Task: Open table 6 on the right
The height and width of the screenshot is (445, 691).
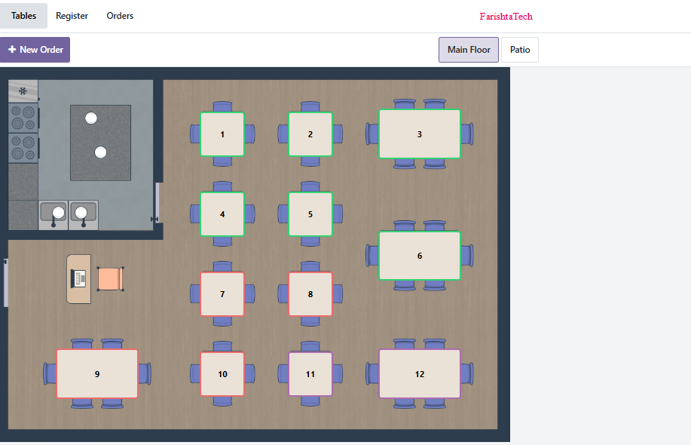Action: pyautogui.click(x=419, y=256)
